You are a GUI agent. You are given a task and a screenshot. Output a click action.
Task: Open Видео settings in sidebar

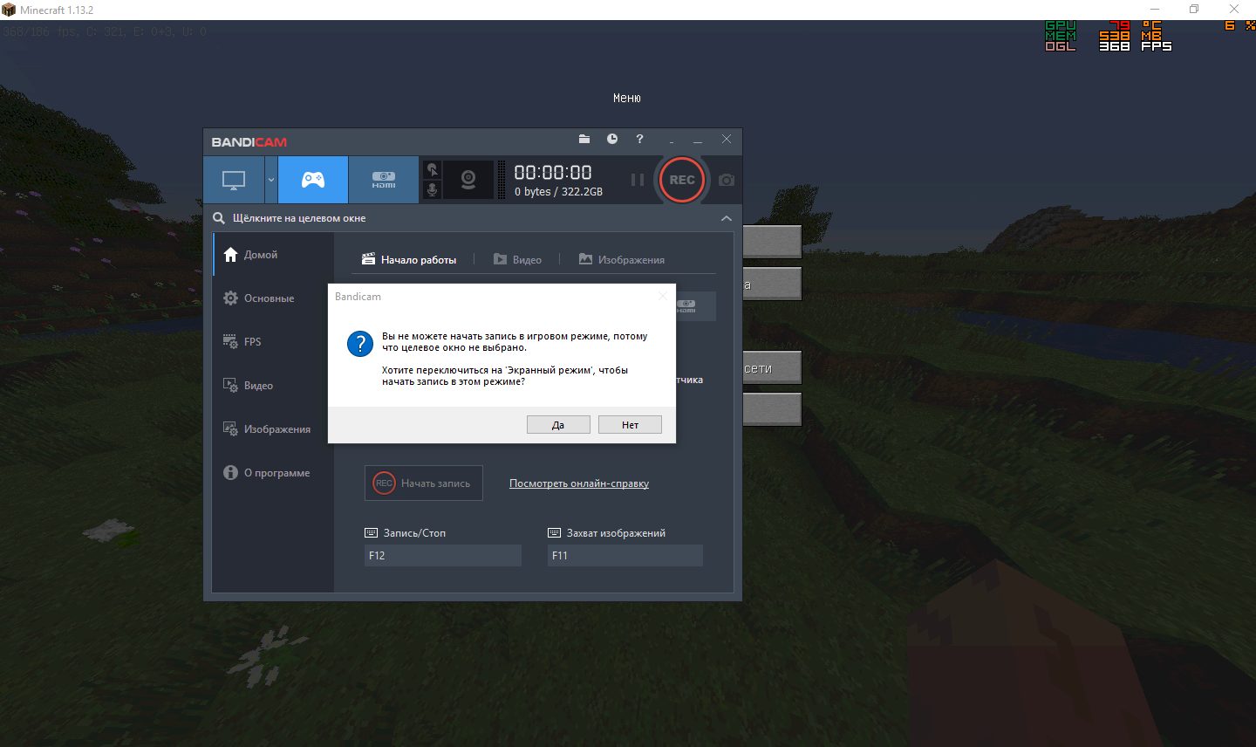pos(273,386)
